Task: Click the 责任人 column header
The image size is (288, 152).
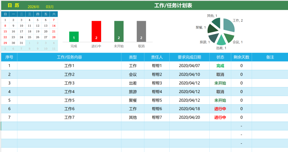Action: pos(157,57)
